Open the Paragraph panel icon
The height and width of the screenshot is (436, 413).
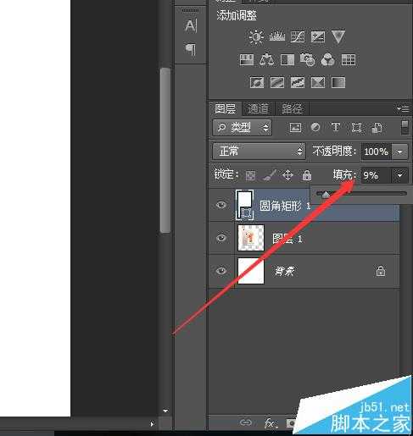191,49
